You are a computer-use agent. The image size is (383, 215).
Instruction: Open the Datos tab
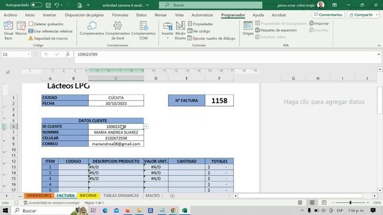point(141,15)
